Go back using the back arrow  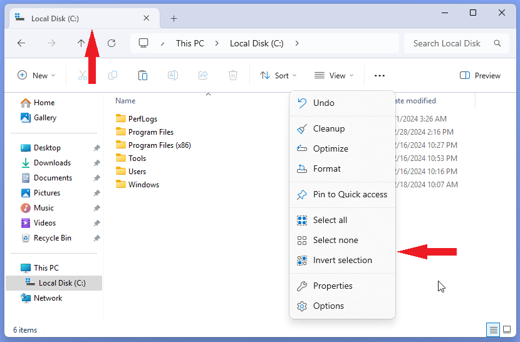tap(21, 43)
